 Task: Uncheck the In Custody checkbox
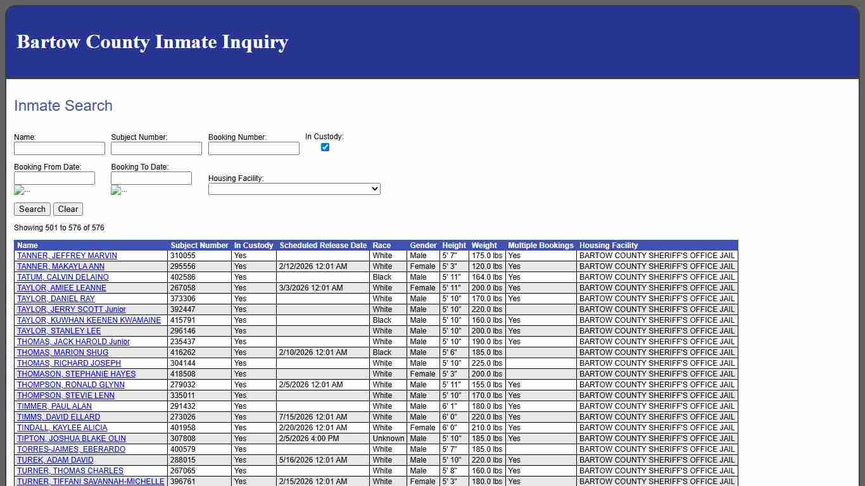click(x=325, y=147)
